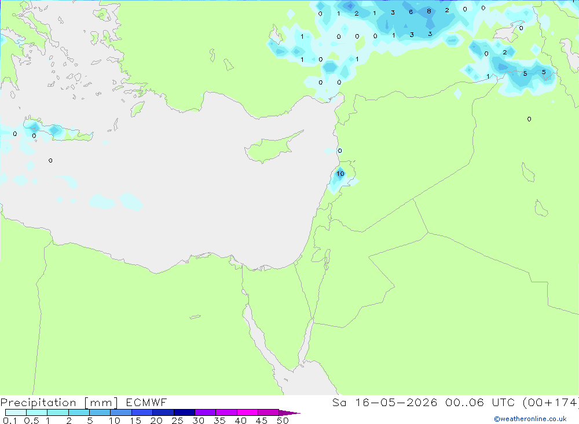Image resolution: width=579 pixels, height=424 pixels.
Task: Click the "20" legend scale label
Action: (156, 421)
